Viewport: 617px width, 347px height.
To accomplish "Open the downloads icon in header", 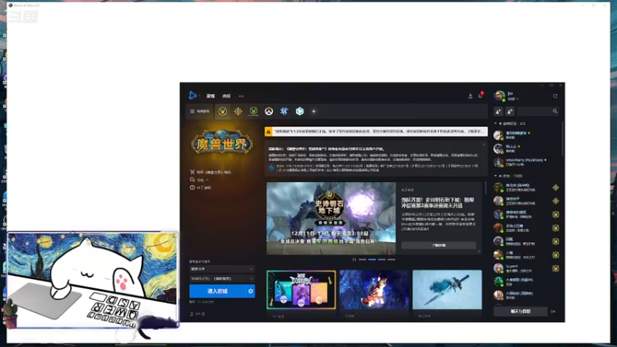I will coord(470,96).
